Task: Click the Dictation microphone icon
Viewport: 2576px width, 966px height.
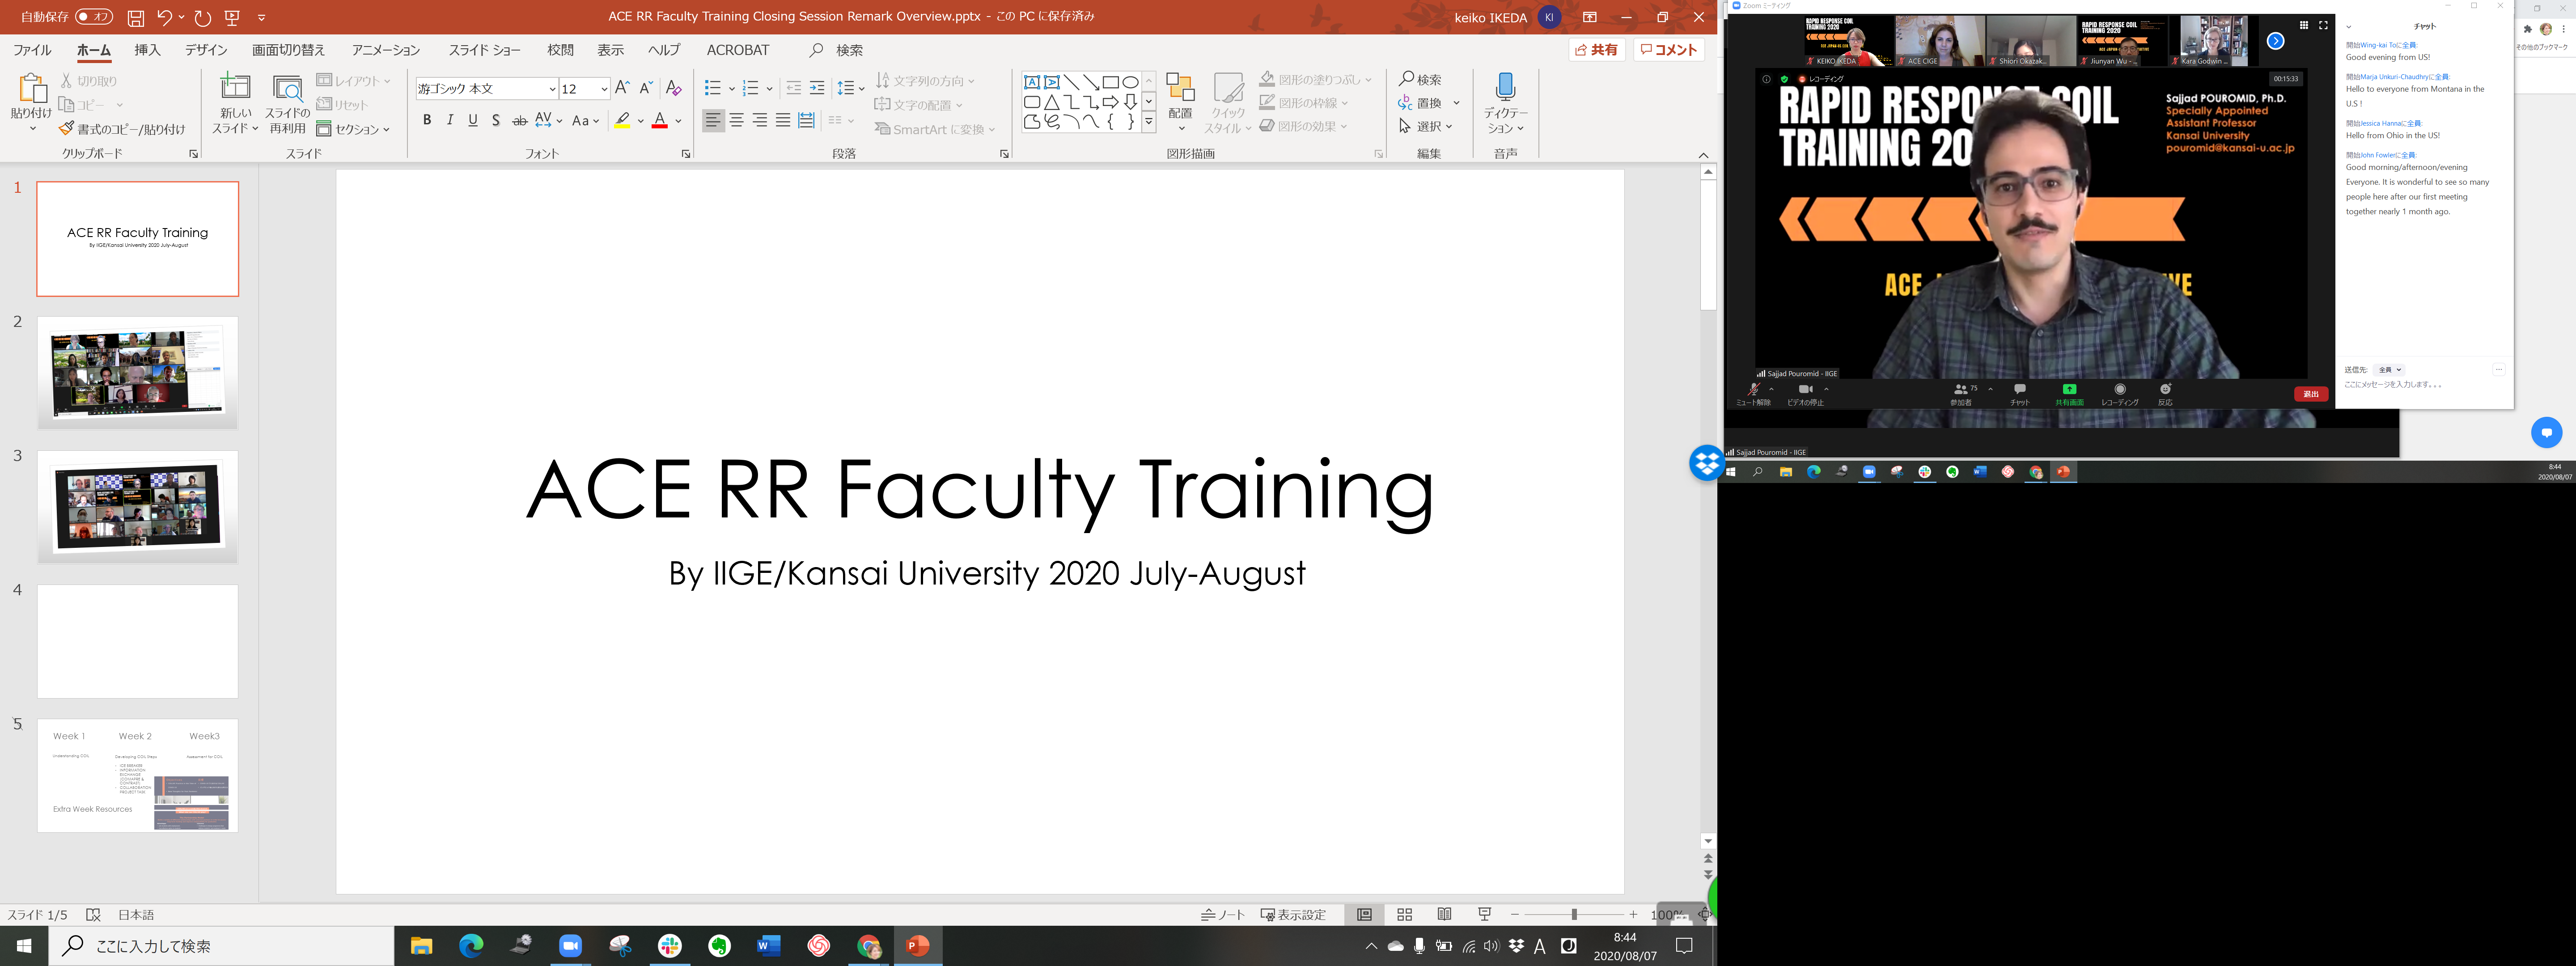Action: (1505, 87)
